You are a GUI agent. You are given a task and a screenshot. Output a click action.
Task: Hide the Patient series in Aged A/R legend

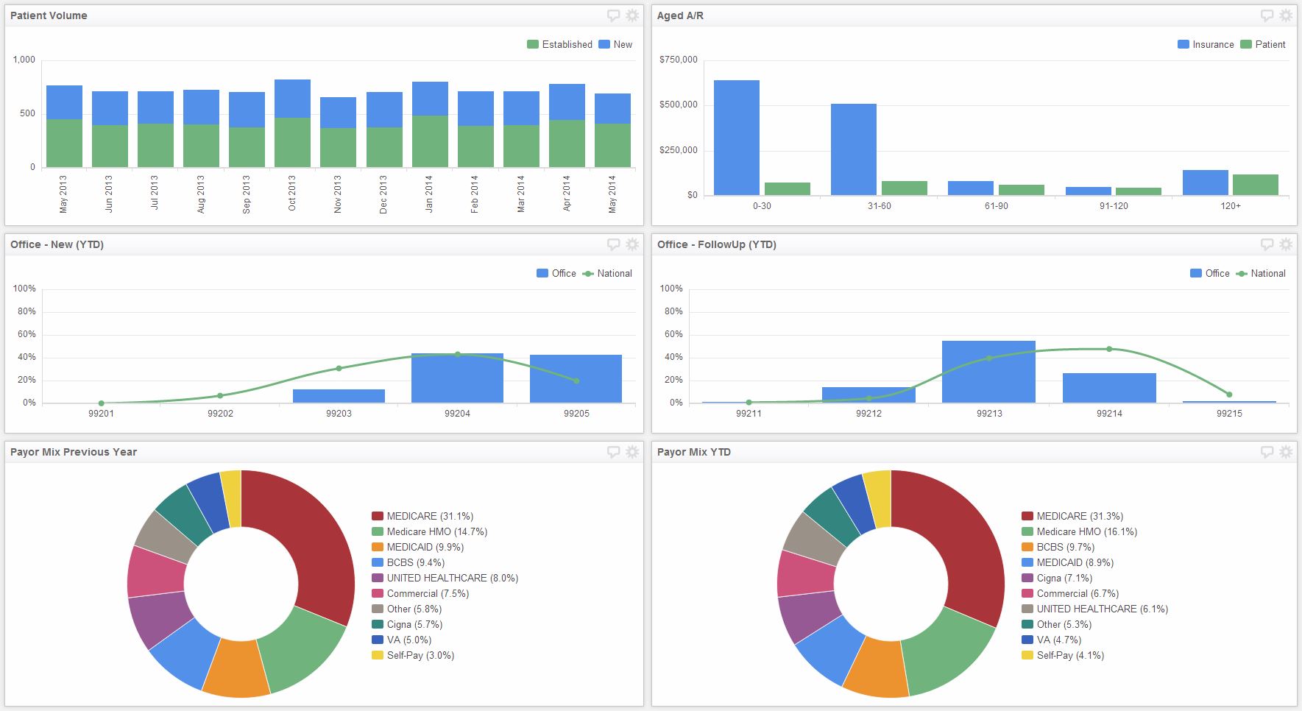click(1270, 44)
